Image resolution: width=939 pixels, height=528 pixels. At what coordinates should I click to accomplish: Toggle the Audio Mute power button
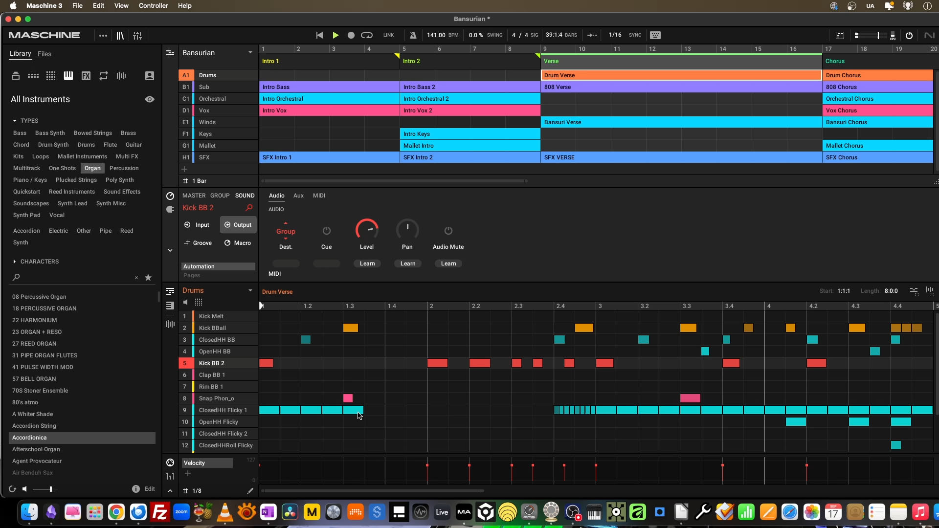pos(448,231)
